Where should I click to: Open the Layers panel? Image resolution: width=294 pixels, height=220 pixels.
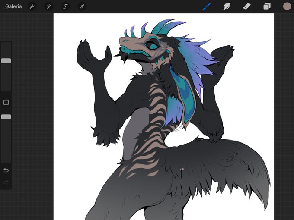[x=267, y=6]
